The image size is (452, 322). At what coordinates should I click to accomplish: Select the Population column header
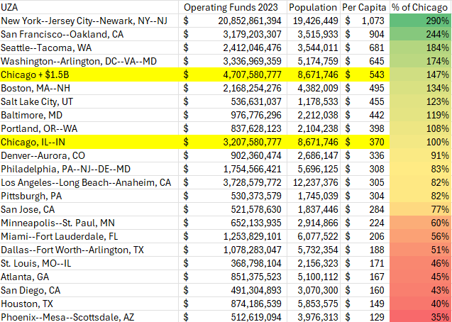coord(314,7)
